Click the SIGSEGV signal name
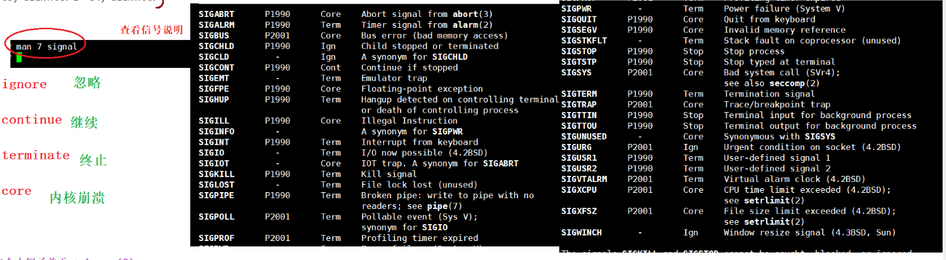Image resolution: width=946 pixels, height=260 pixels. click(578, 30)
